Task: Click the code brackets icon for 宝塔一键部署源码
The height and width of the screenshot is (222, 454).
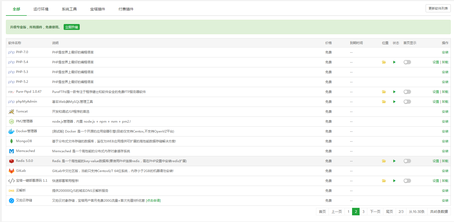Action: [x=11, y=181]
